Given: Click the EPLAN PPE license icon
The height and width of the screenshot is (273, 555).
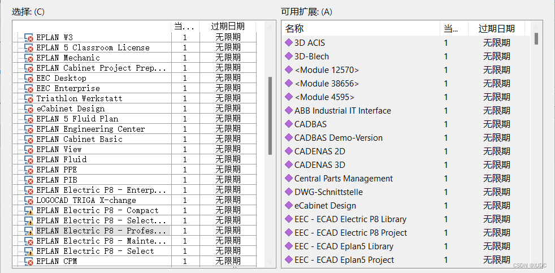Looking at the screenshot, I should pos(29,170).
